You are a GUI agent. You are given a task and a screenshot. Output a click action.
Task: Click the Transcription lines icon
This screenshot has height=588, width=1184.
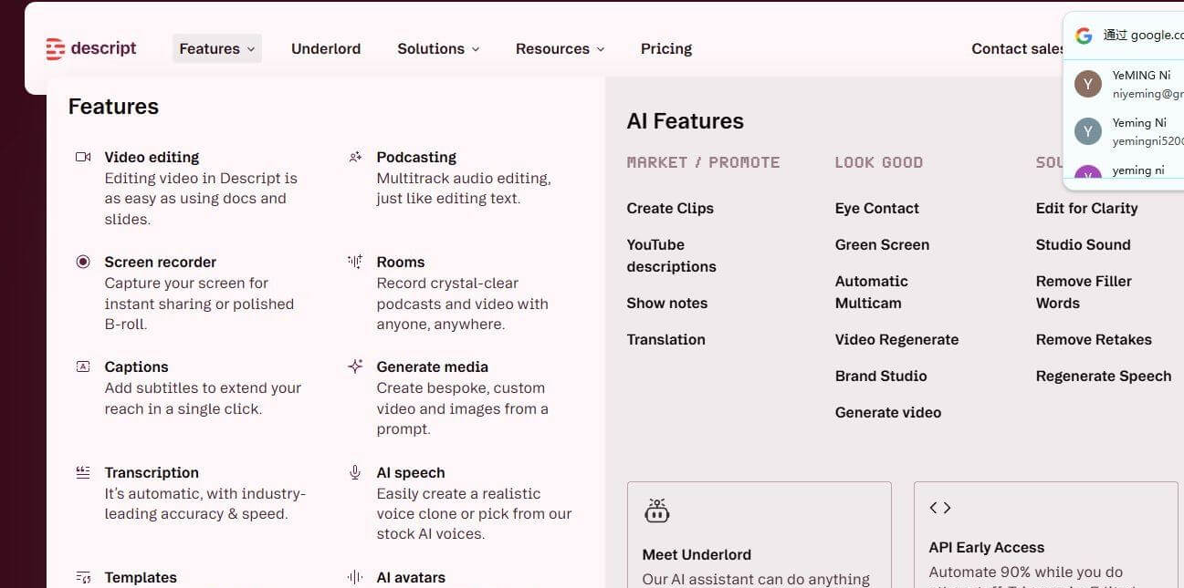[83, 472]
